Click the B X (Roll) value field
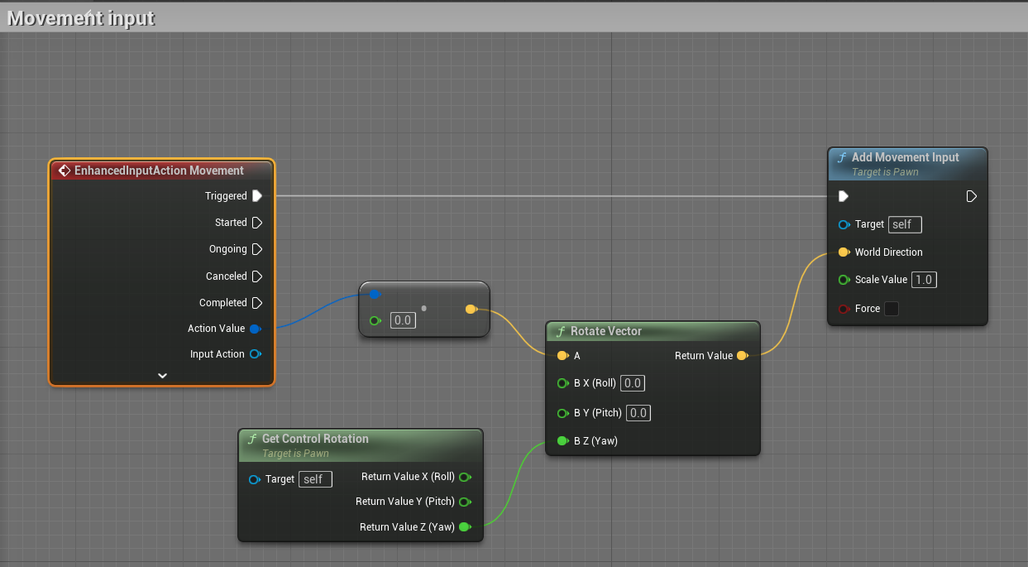Viewport: 1028px width, 567px height. (x=633, y=383)
